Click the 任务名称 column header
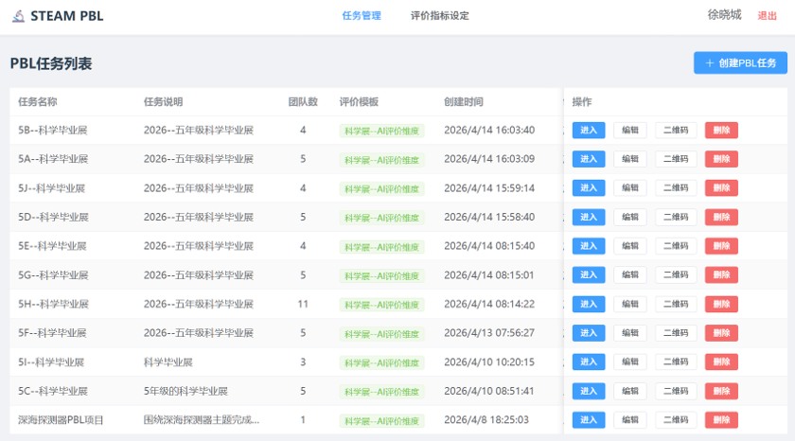The image size is (795, 441). pyautogui.click(x=38, y=102)
